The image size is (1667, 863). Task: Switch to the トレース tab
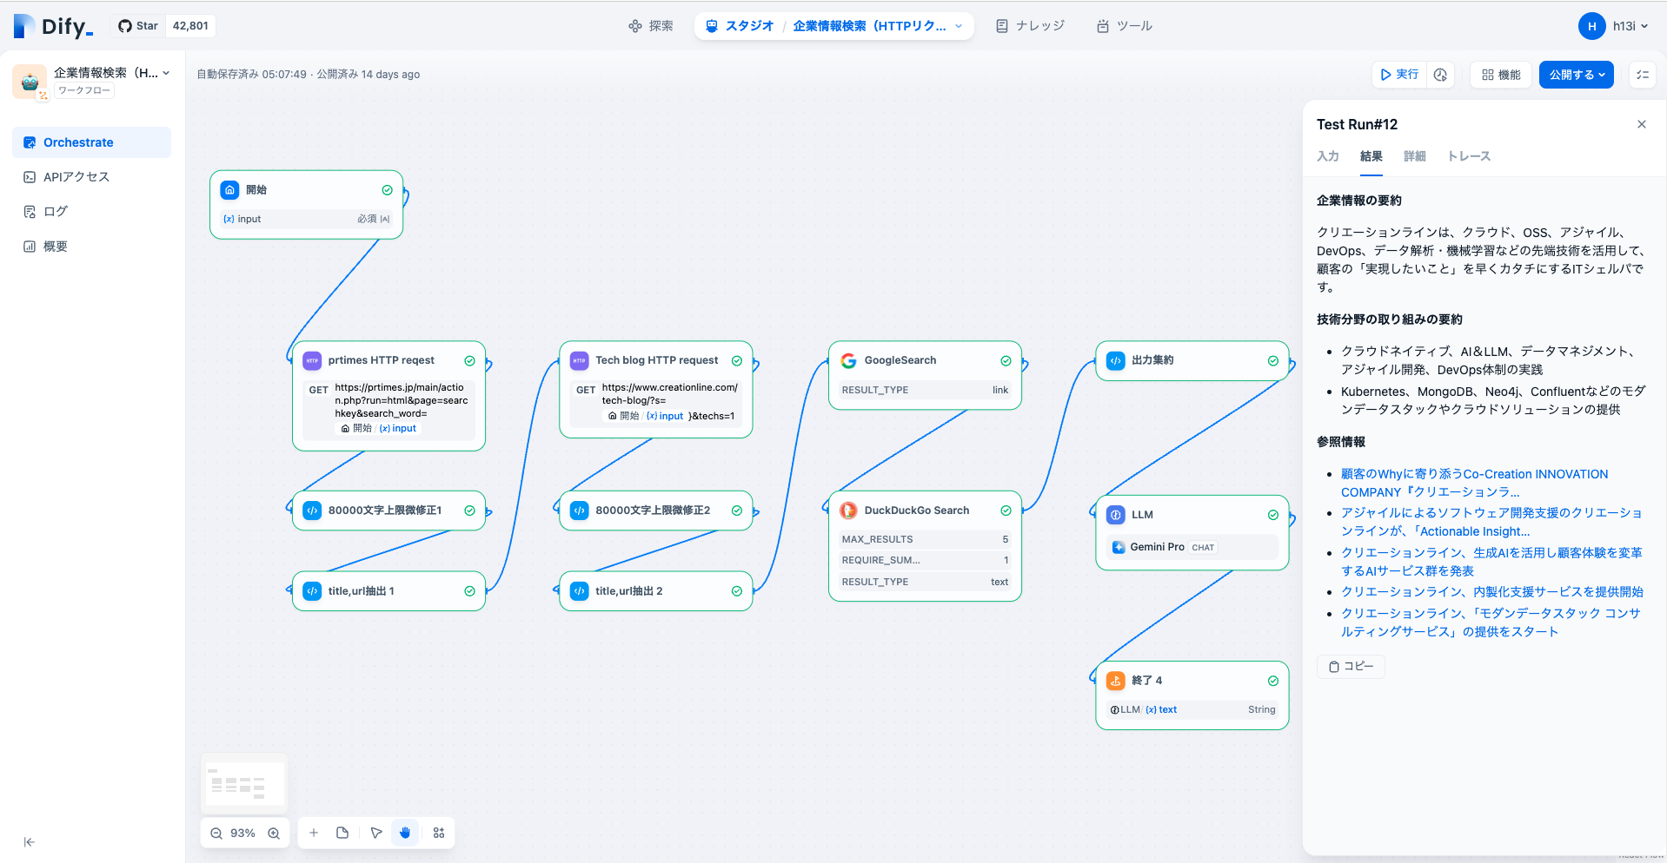tap(1468, 156)
